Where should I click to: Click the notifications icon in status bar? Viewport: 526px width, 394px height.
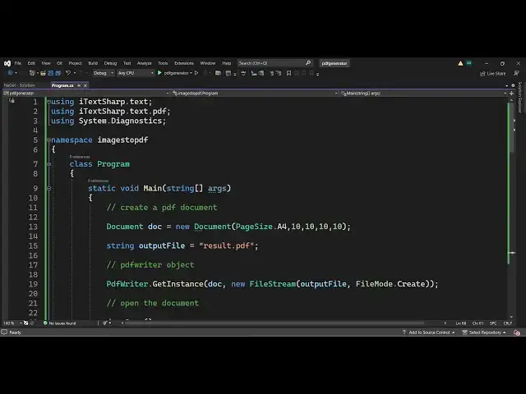(517, 332)
